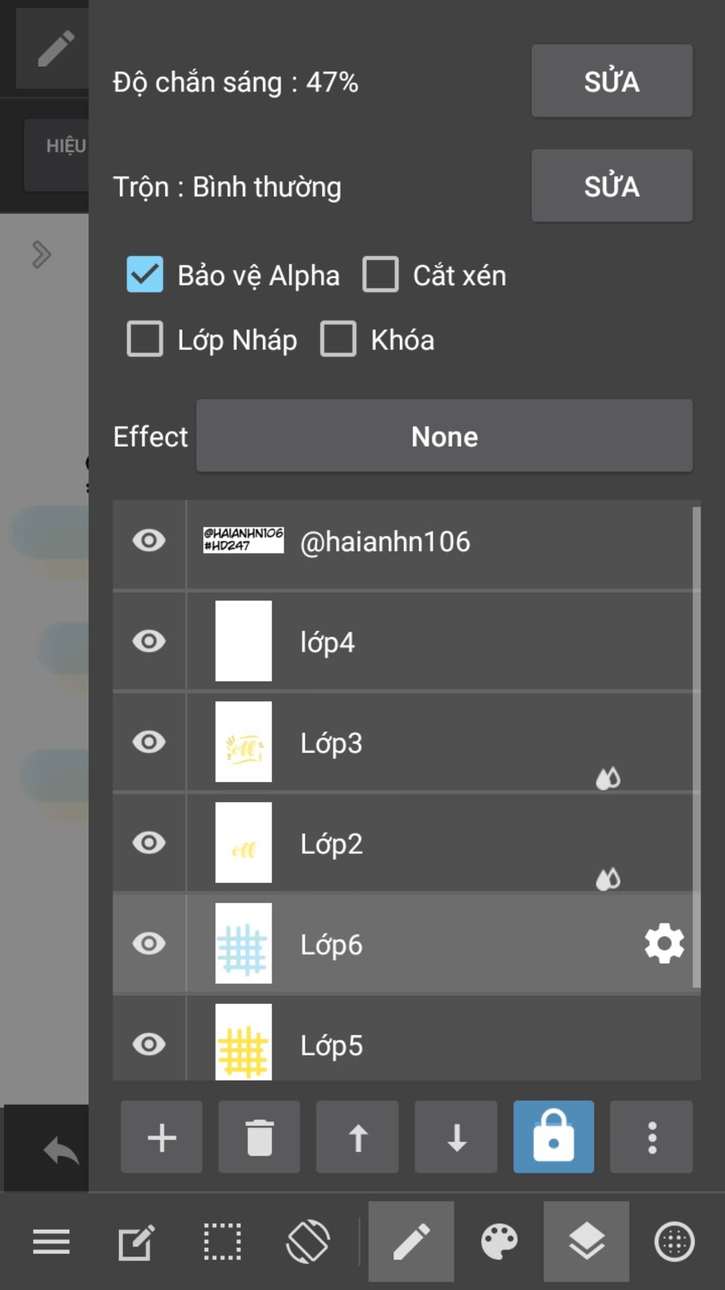725x1290 pixels.
Task: Move layer down with arrow icon
Action: 456,1137
